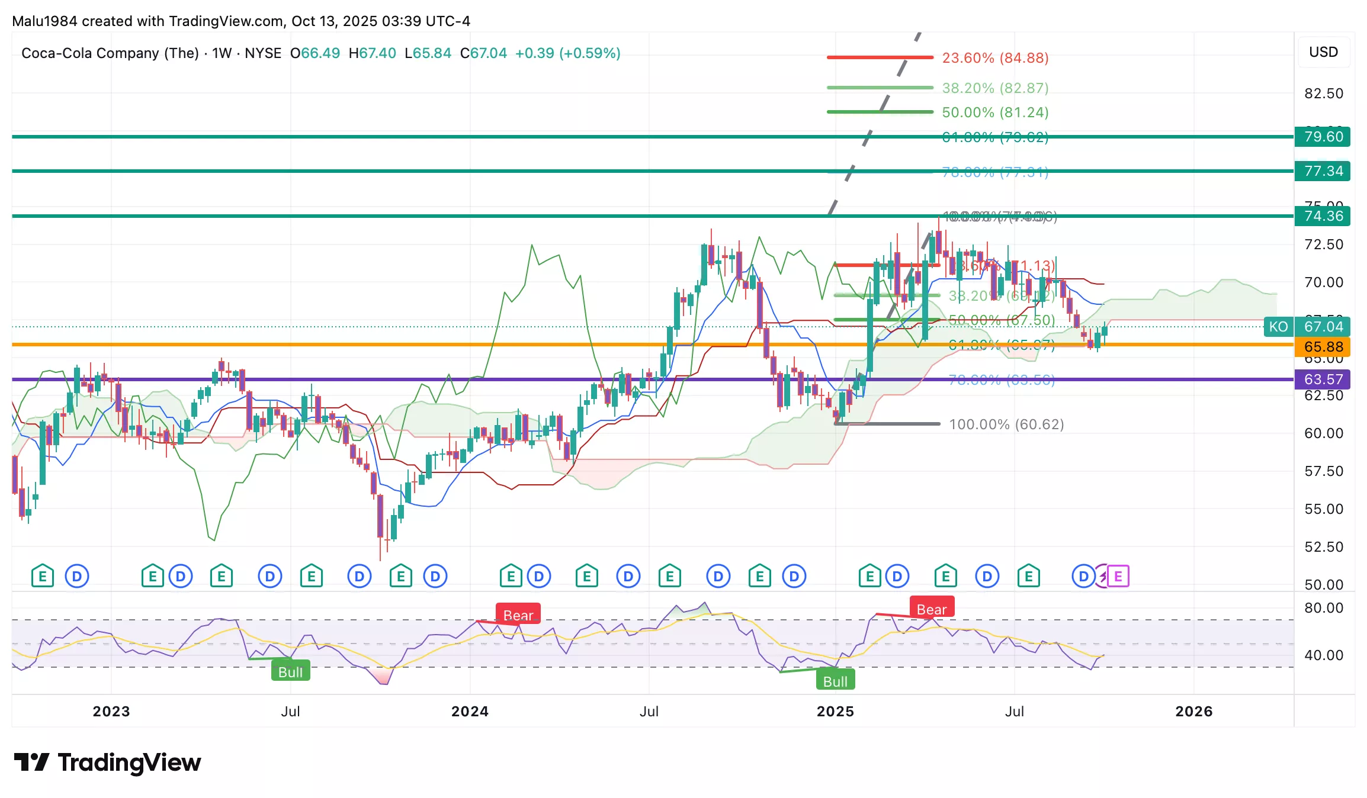Image resolution: width=1367 pixels, height=798 pixels.
Task: Select the orange 65.88 price level label
Action: coord(1323,347)
